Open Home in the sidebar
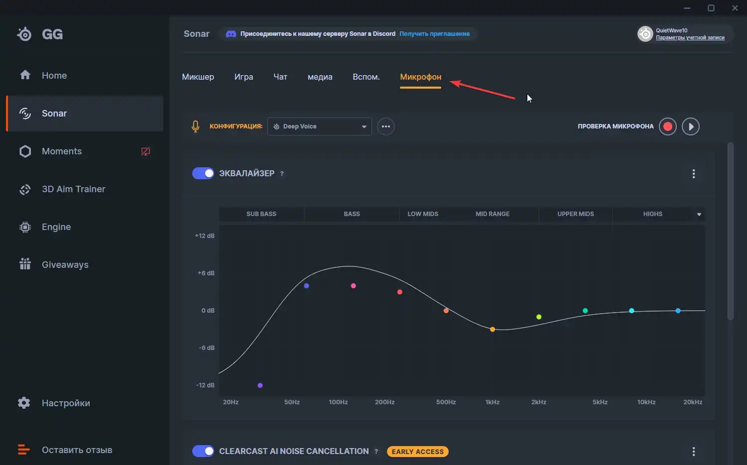The width and height of the screenshot is (747, 465). coord(85,75)
